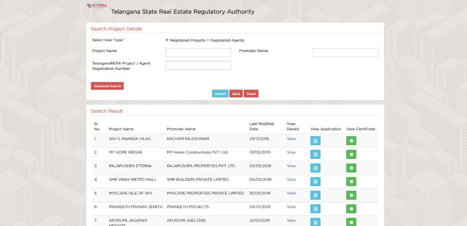The width and height of the screenshot is (467, 226).
Task: Open certificate icon for MYSCAPE-ISLE OF SKY
Action: coord(351,195)
